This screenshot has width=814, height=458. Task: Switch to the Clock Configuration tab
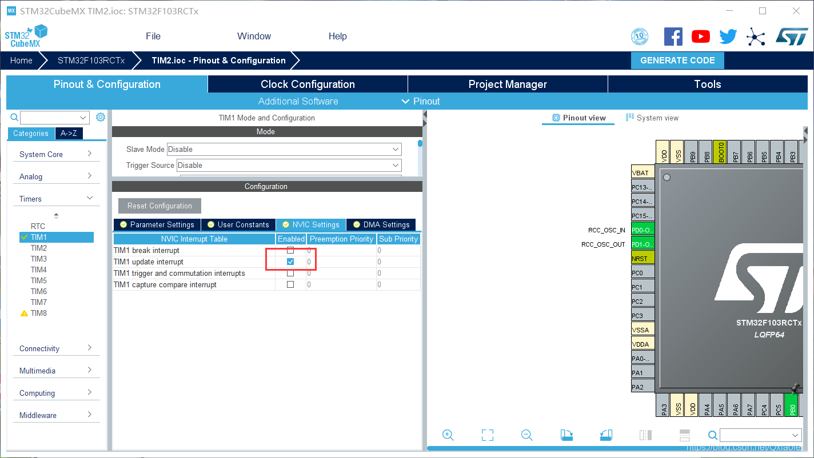[x=308, y=84]
